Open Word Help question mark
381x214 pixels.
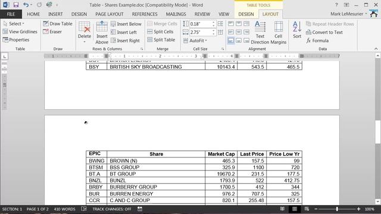click(x=336, y=5)
